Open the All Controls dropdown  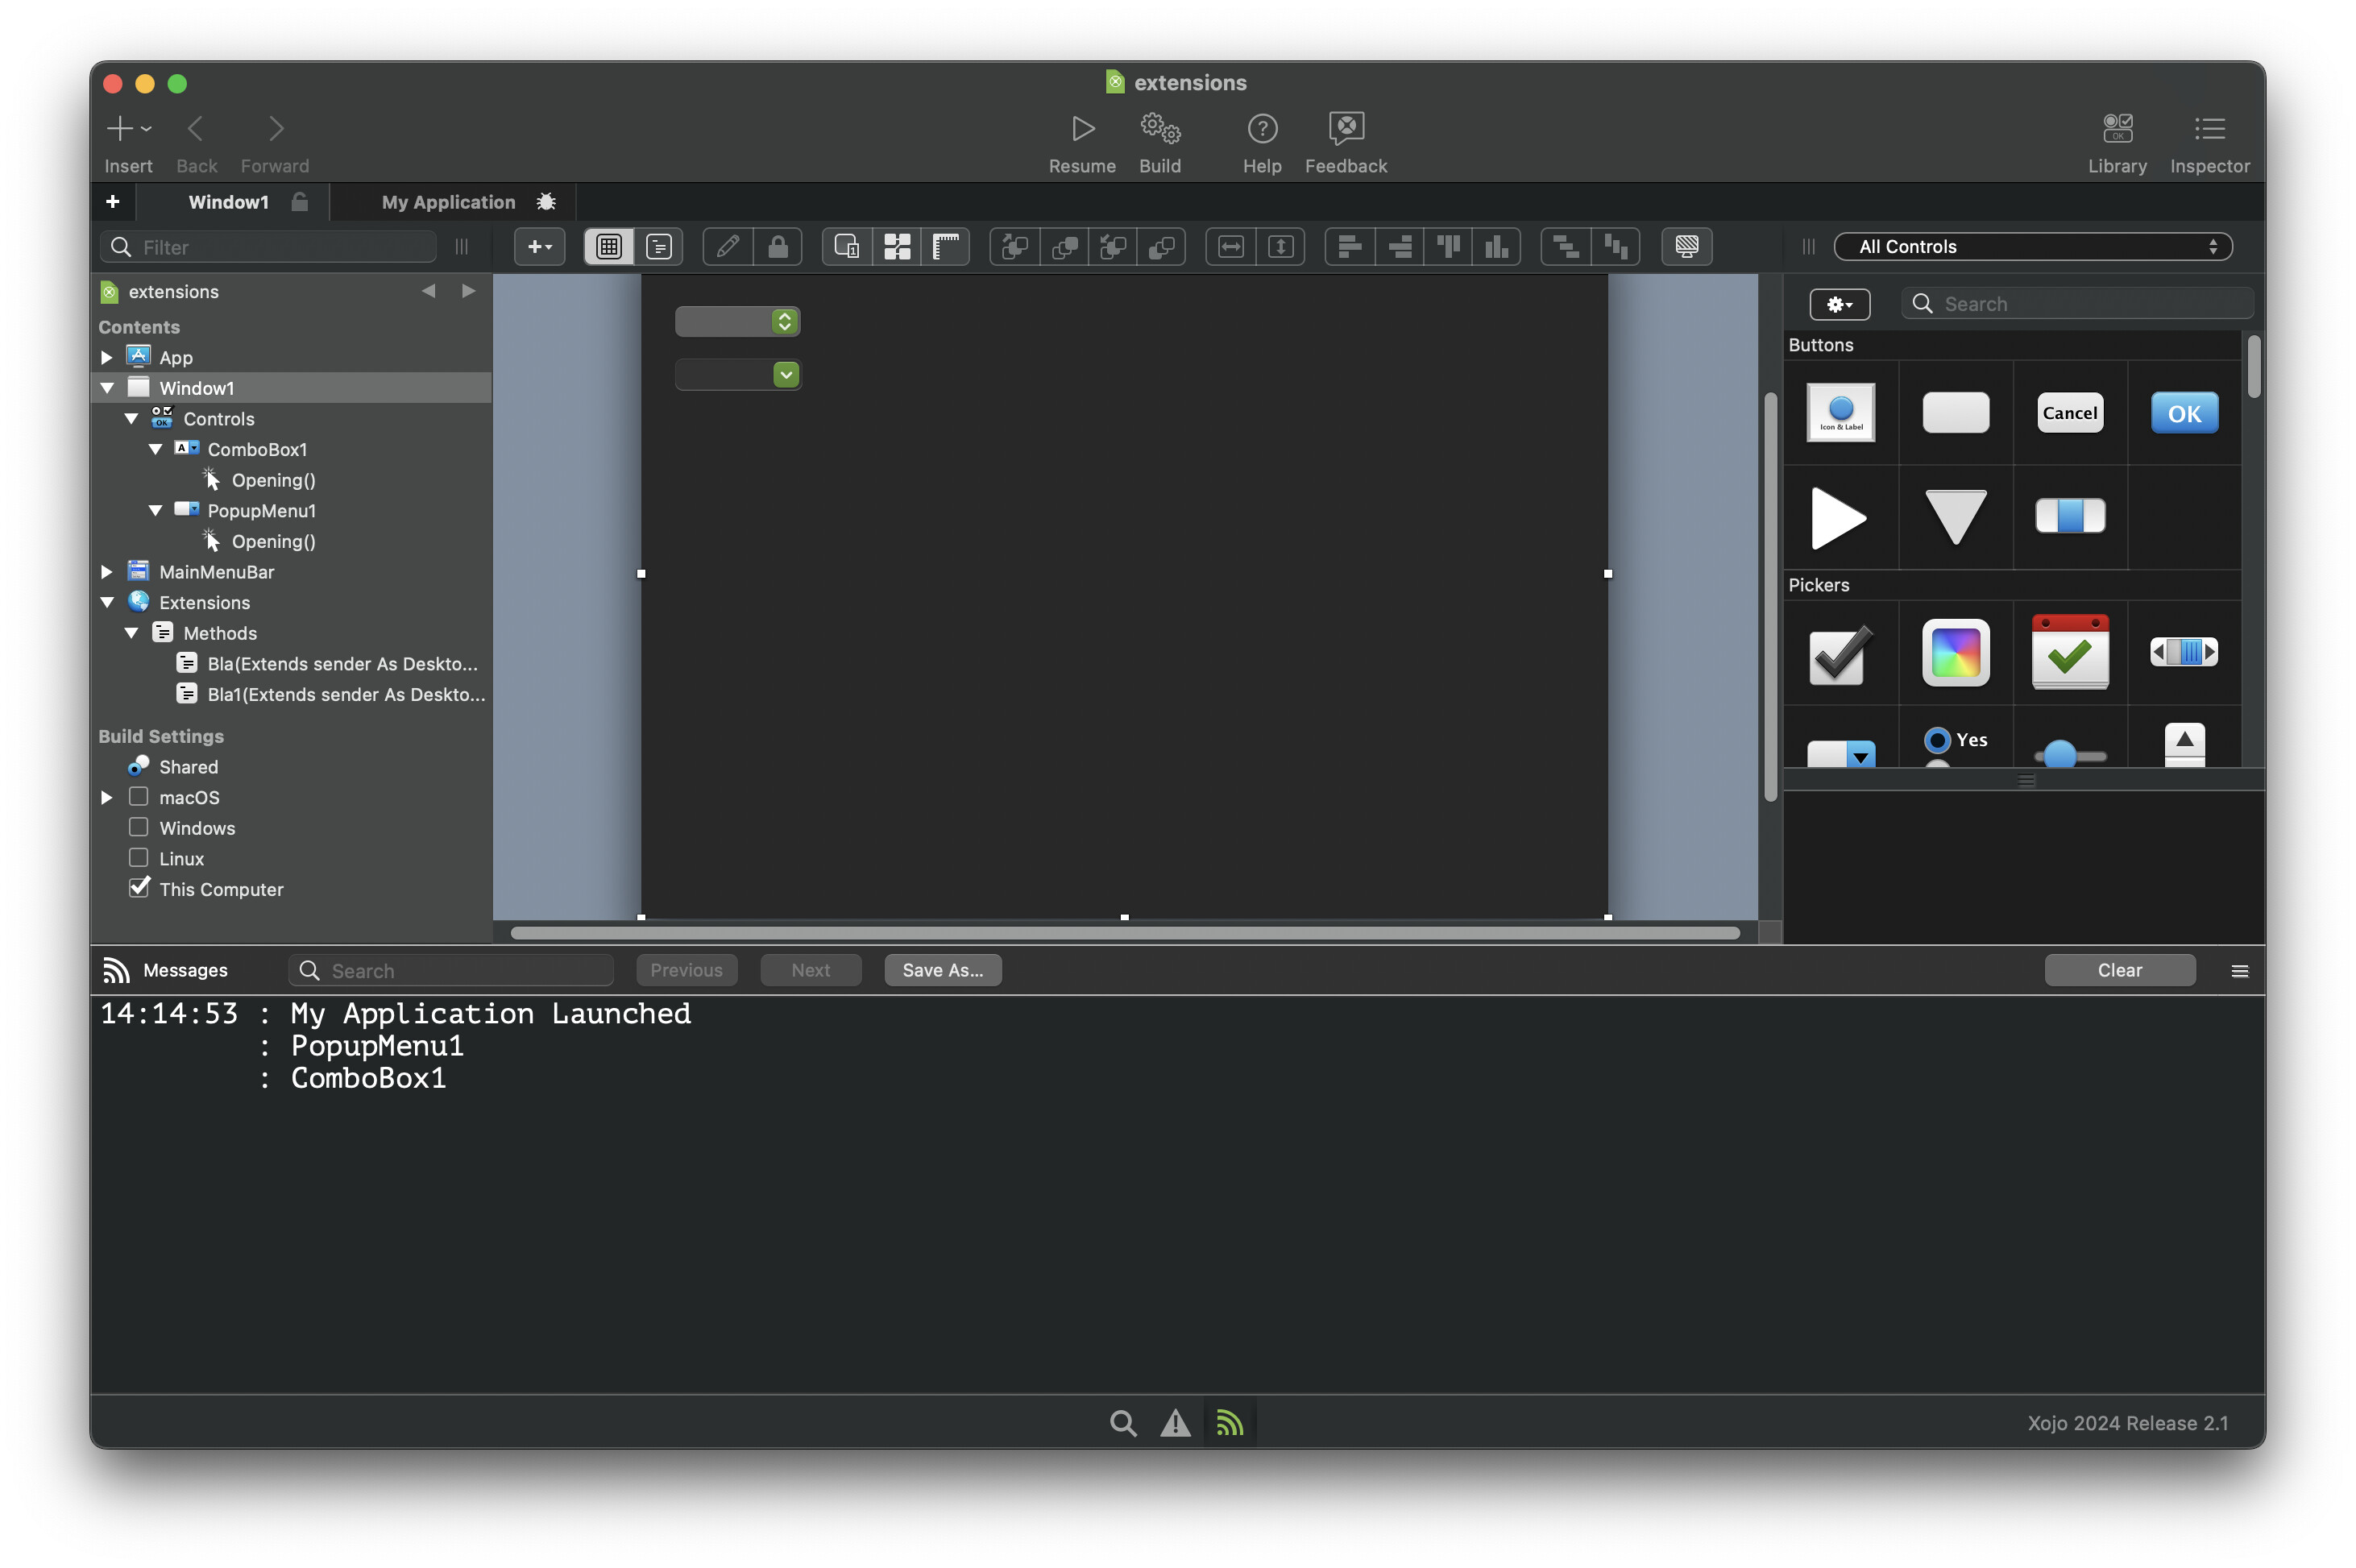[2032, 247]
